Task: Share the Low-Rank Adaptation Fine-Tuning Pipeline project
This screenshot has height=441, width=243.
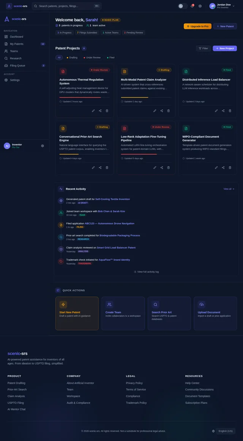Action: [161, 168]
